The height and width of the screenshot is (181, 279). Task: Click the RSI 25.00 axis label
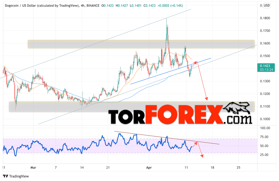coord(264,155)
